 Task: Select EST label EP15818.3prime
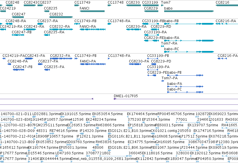coord(142,125)
